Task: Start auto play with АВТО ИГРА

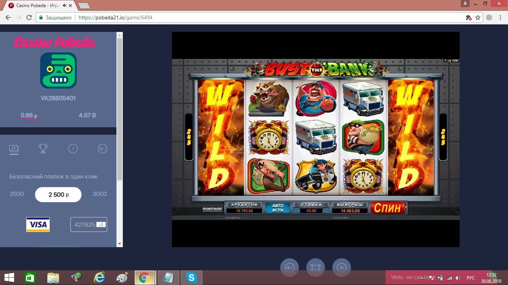Action: [278, 208]
